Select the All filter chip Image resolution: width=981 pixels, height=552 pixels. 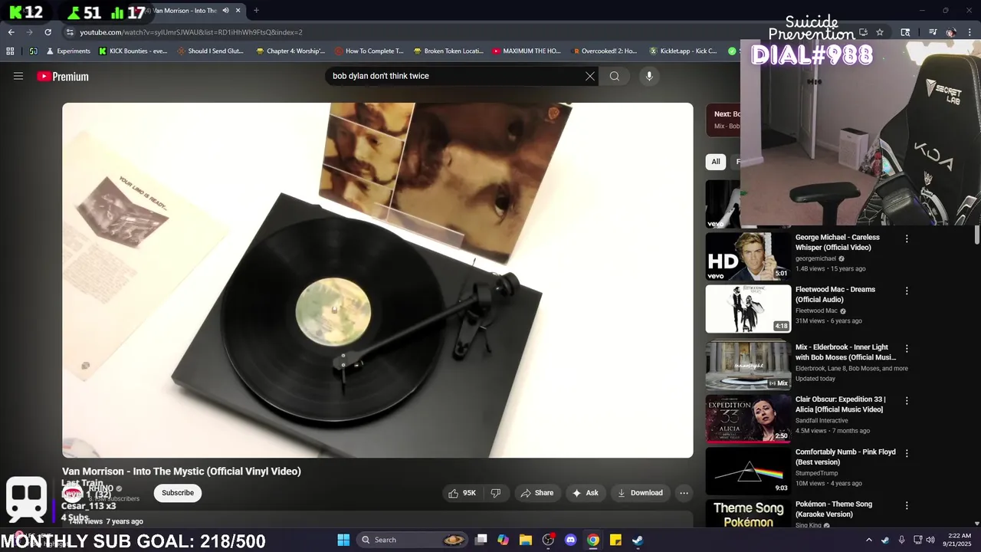(716, 162)
